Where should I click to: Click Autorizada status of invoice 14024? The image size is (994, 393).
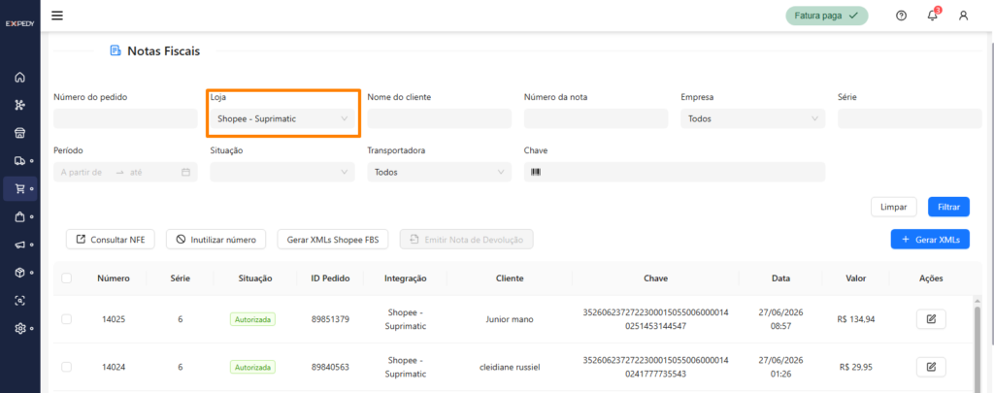point(253,367)
